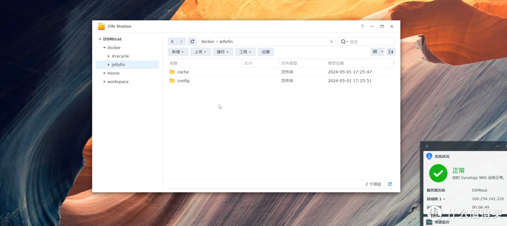507x226 pixels.
Task: Open the 操作 dropdown menu
Action: tap(223, 52)
